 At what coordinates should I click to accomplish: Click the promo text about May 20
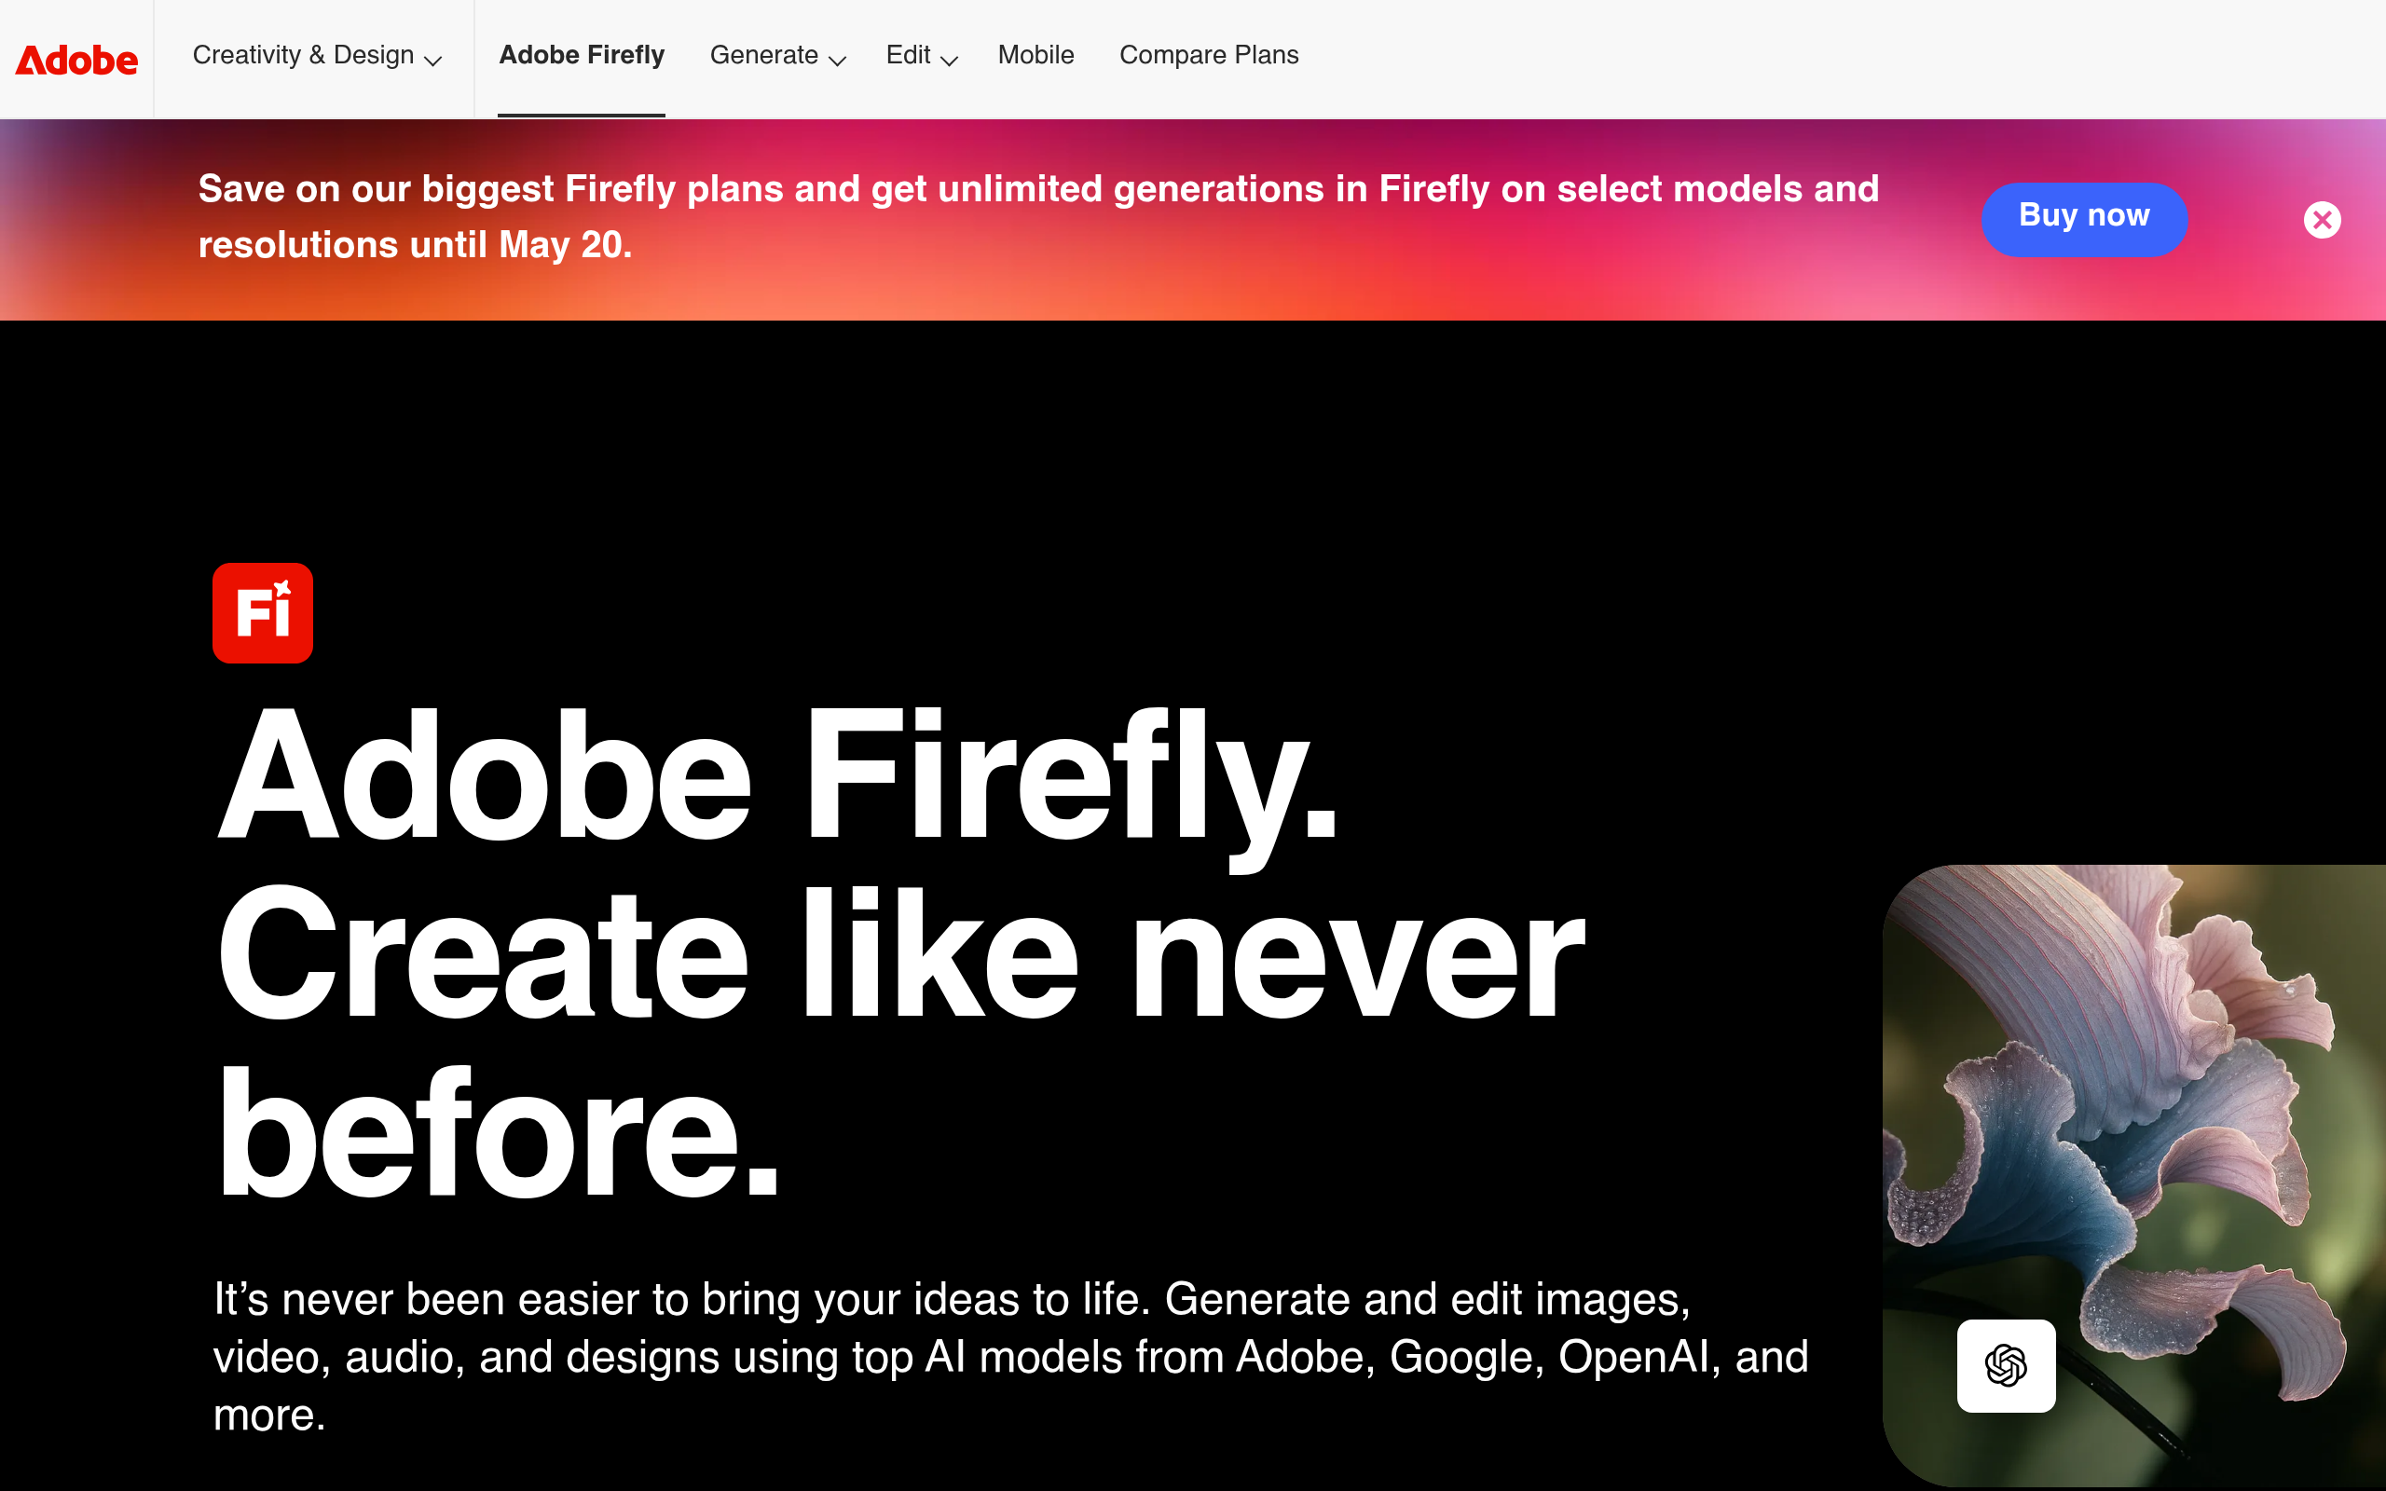[x=1038, y=217]
